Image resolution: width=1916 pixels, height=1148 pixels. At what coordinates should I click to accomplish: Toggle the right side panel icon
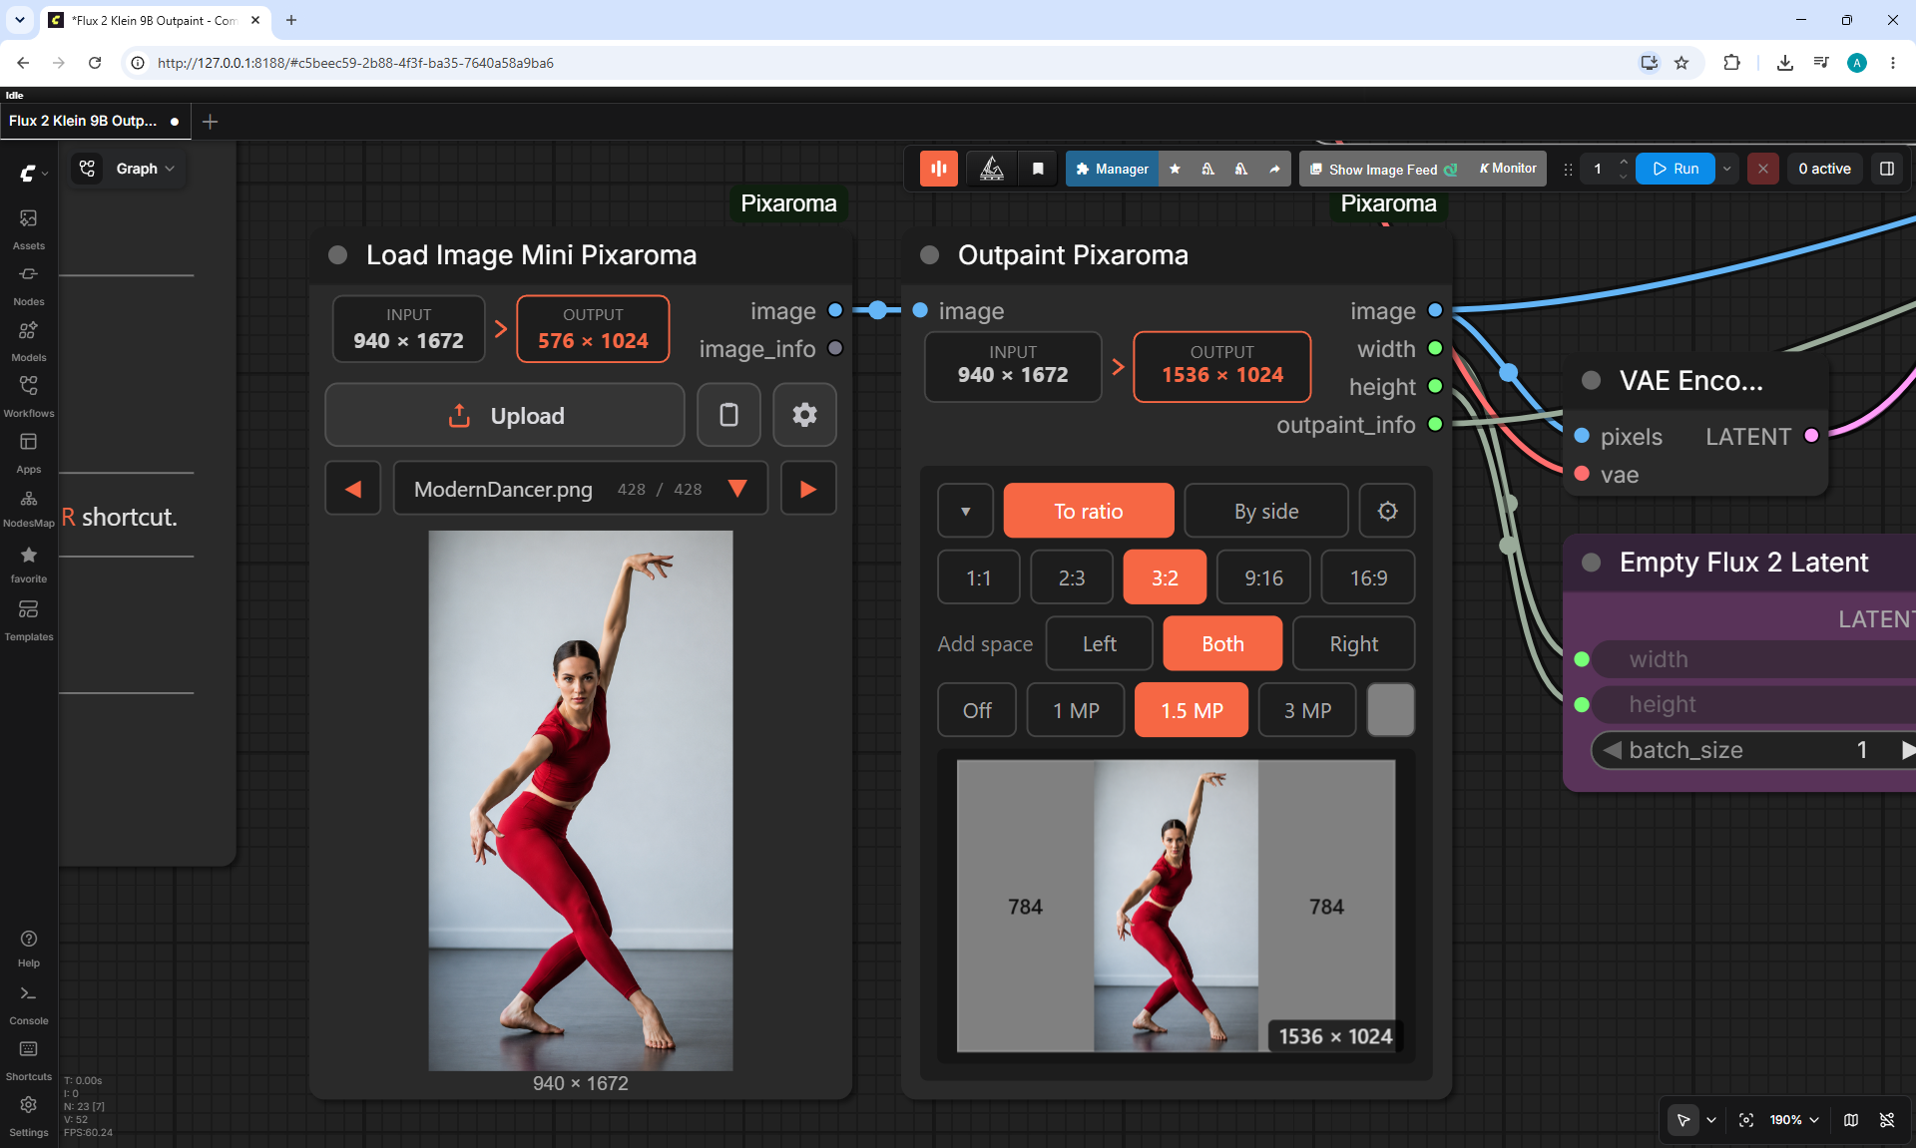coord(1887,169)
